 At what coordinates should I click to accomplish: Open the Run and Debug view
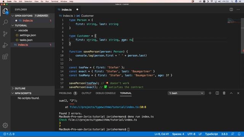click(5, 45)
